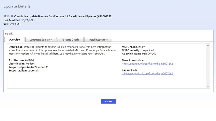Click the scrollbar up arrow
The height and width of the screenshot is (121, 216).
[208, 46]
